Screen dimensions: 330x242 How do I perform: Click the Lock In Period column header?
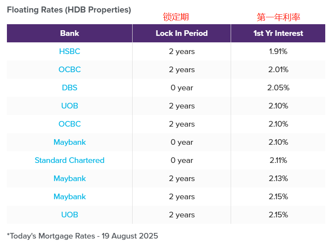click(x=181, y=33)
